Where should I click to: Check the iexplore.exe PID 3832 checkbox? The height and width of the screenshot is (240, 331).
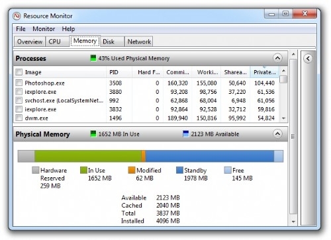(19, 109)
